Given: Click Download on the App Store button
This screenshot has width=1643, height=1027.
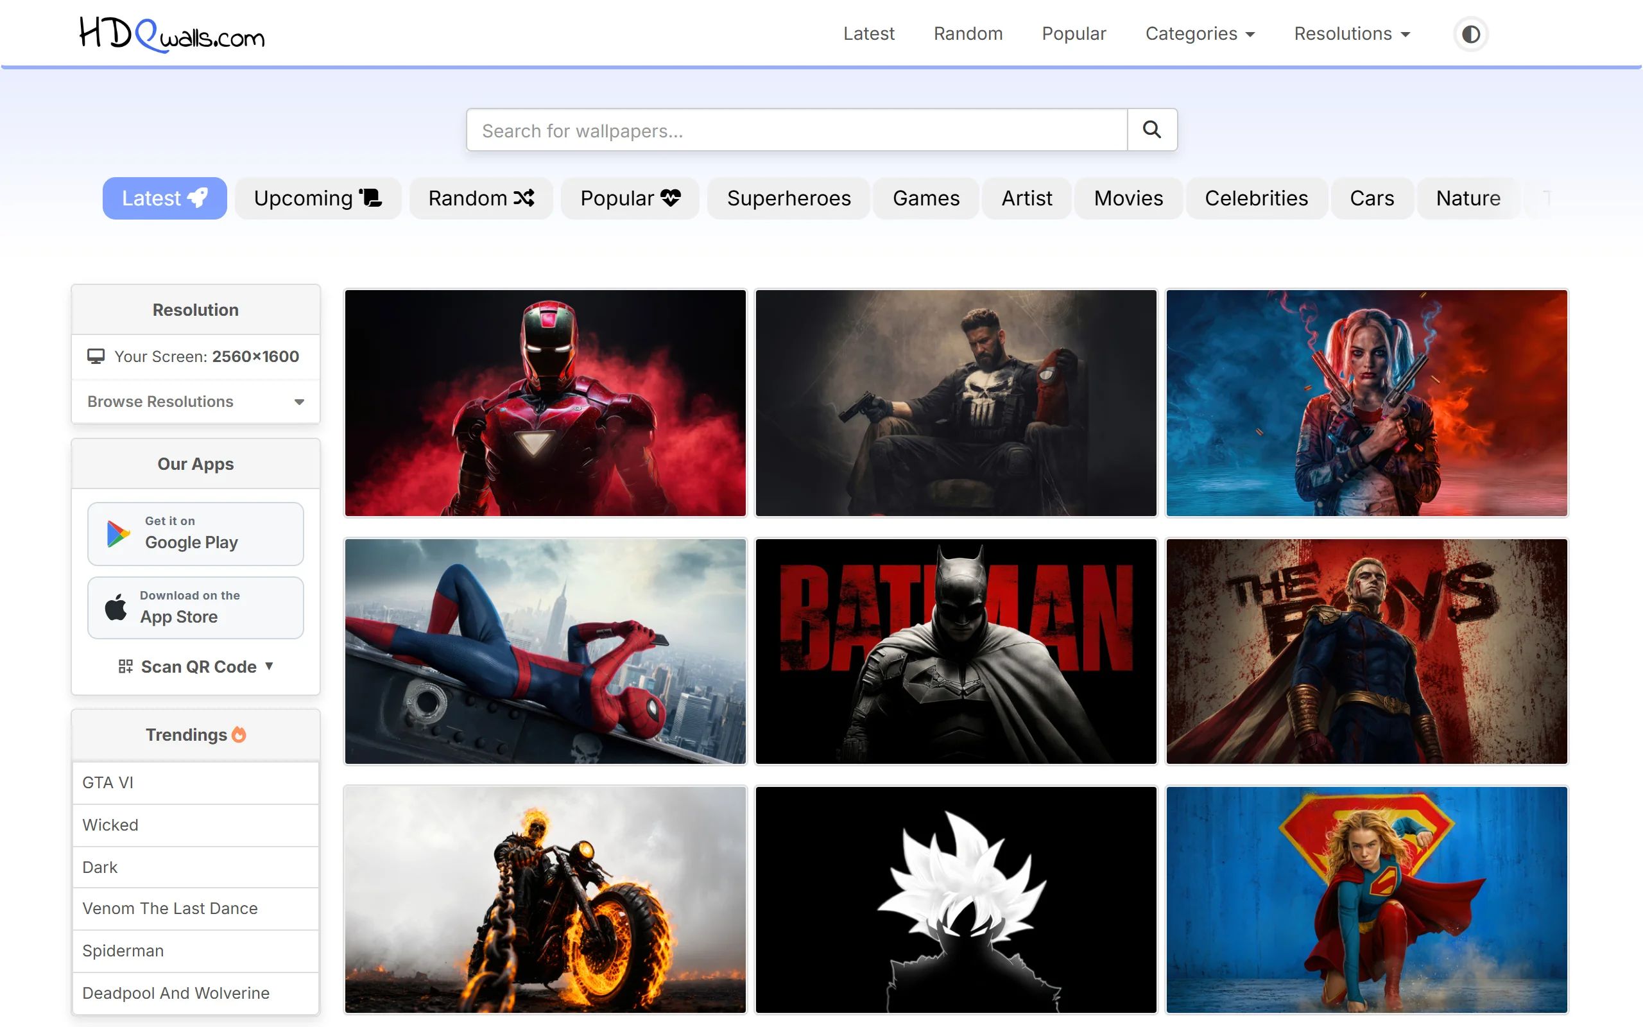Looking at the screenshot, I should coord(196,608).
